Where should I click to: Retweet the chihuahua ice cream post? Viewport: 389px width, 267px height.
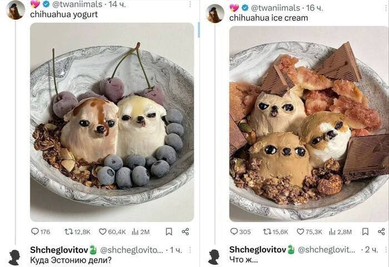click(x=276, y=232)
